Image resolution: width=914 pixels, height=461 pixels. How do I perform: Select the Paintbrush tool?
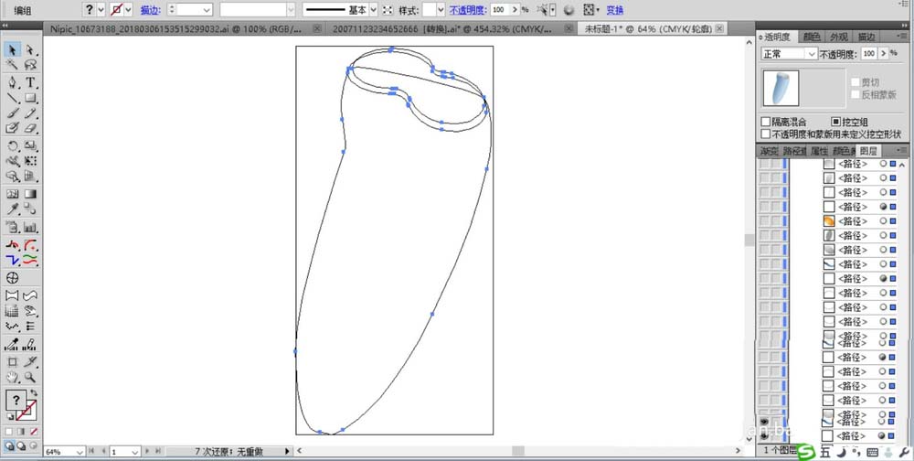pyautogui.click(x=13, y=113)
